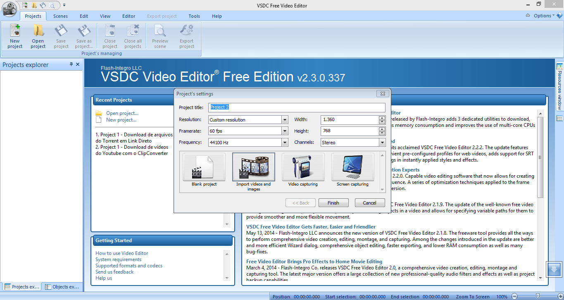Close Project's settings dialog
This screenshot has height=300, width=564.
tap(383, 94)
